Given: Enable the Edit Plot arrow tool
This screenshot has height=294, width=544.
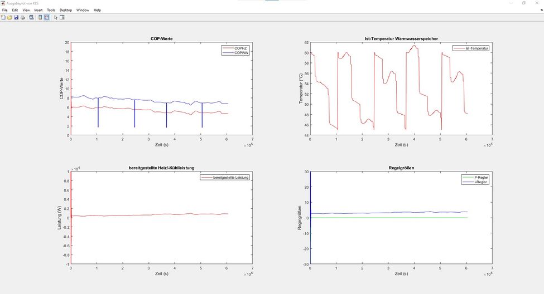Looking at the screenshot, I should click(56, 17).
